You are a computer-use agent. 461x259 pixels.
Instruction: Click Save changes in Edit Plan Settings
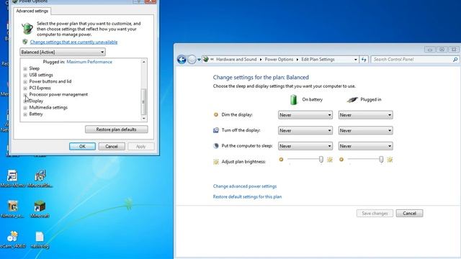375,213
